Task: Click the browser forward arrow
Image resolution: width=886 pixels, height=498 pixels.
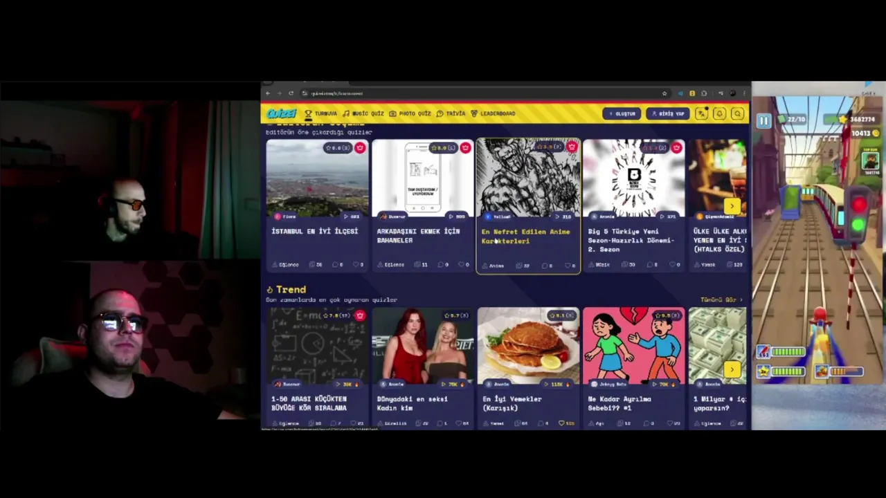Action: pos(280,93)
